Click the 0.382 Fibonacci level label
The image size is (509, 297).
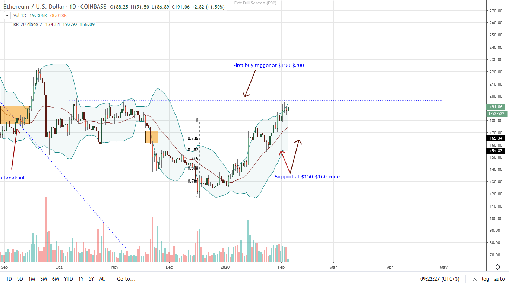point(193,150)
